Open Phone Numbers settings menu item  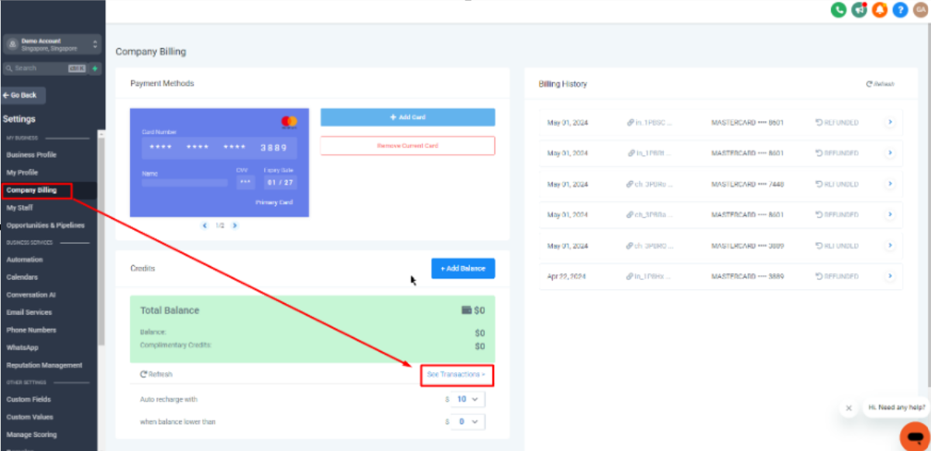pyautogui.click(x=32, y=330)
